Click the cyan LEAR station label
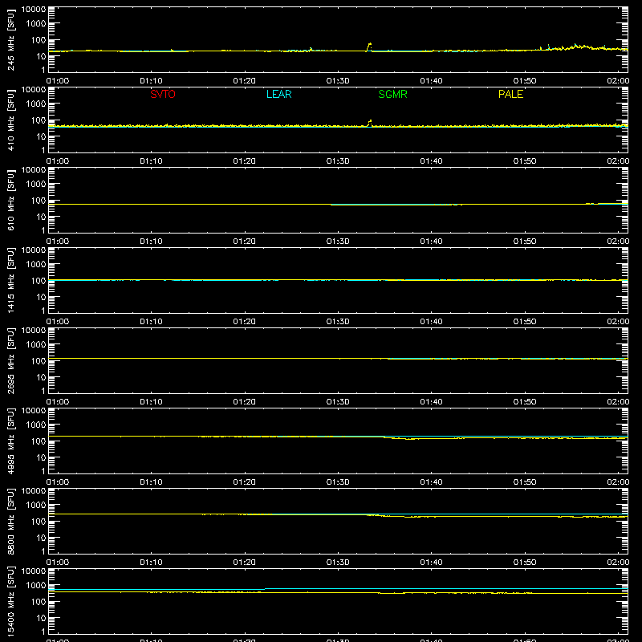 coord(278,94)
